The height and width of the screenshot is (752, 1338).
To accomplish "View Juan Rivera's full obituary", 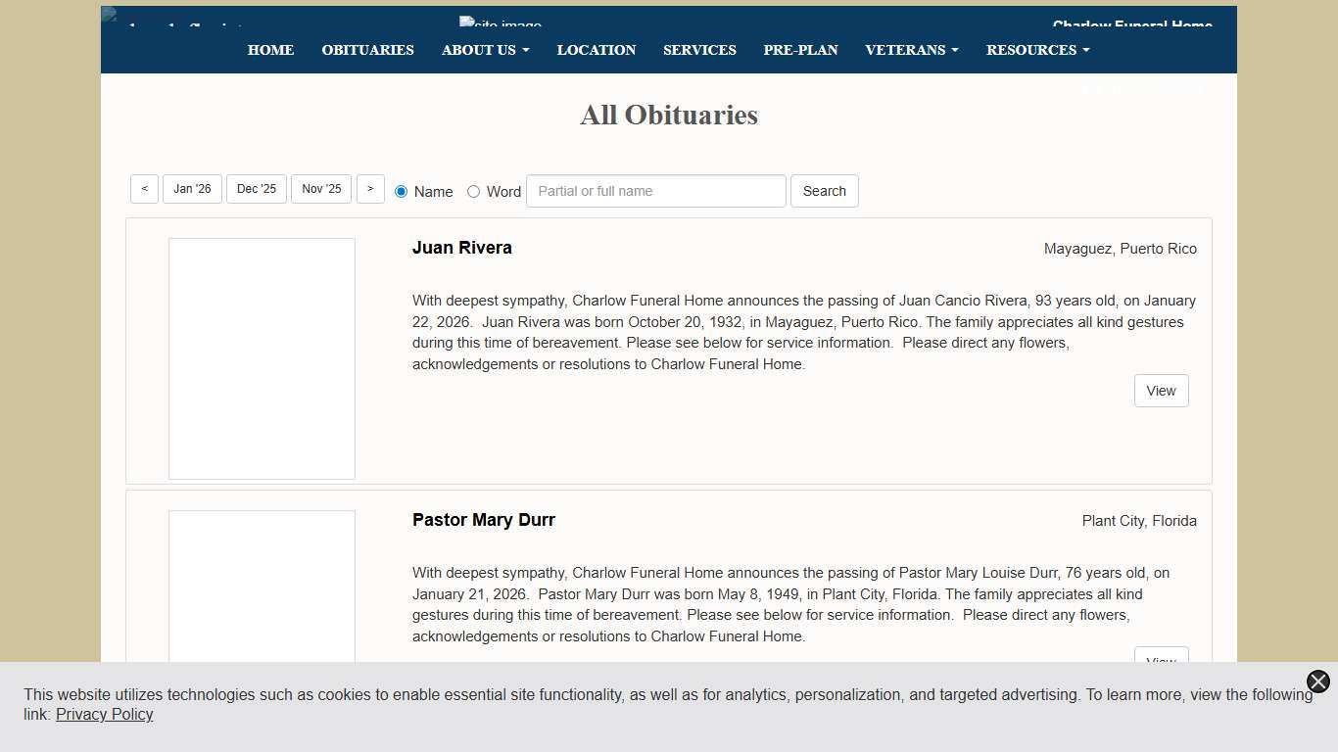I will (1161, 390).
